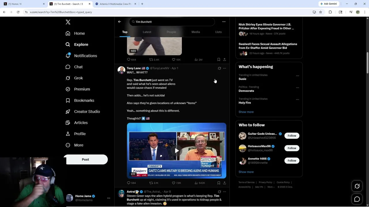Open Creator Studio in the sidebar
The height and width of the screenshot is (207, 369).
click(x=82, y=112)
